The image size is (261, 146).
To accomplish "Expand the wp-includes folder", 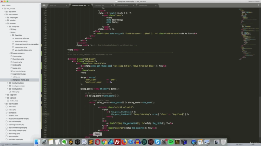I will tap(4, 104).
